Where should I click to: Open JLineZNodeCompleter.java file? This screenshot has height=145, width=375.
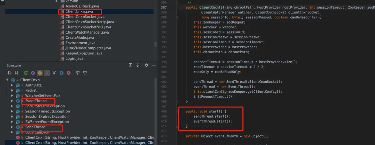coord(88,48)
